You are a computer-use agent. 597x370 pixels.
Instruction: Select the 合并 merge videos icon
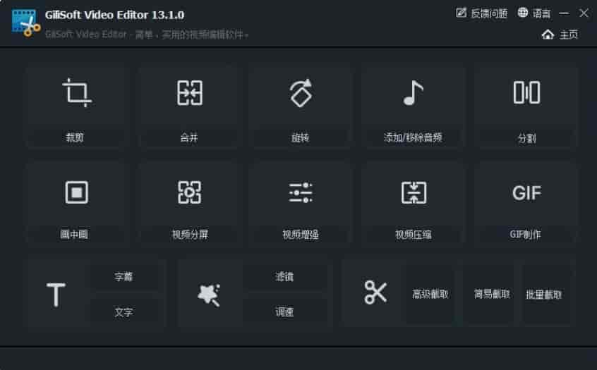tap(190, 93)
